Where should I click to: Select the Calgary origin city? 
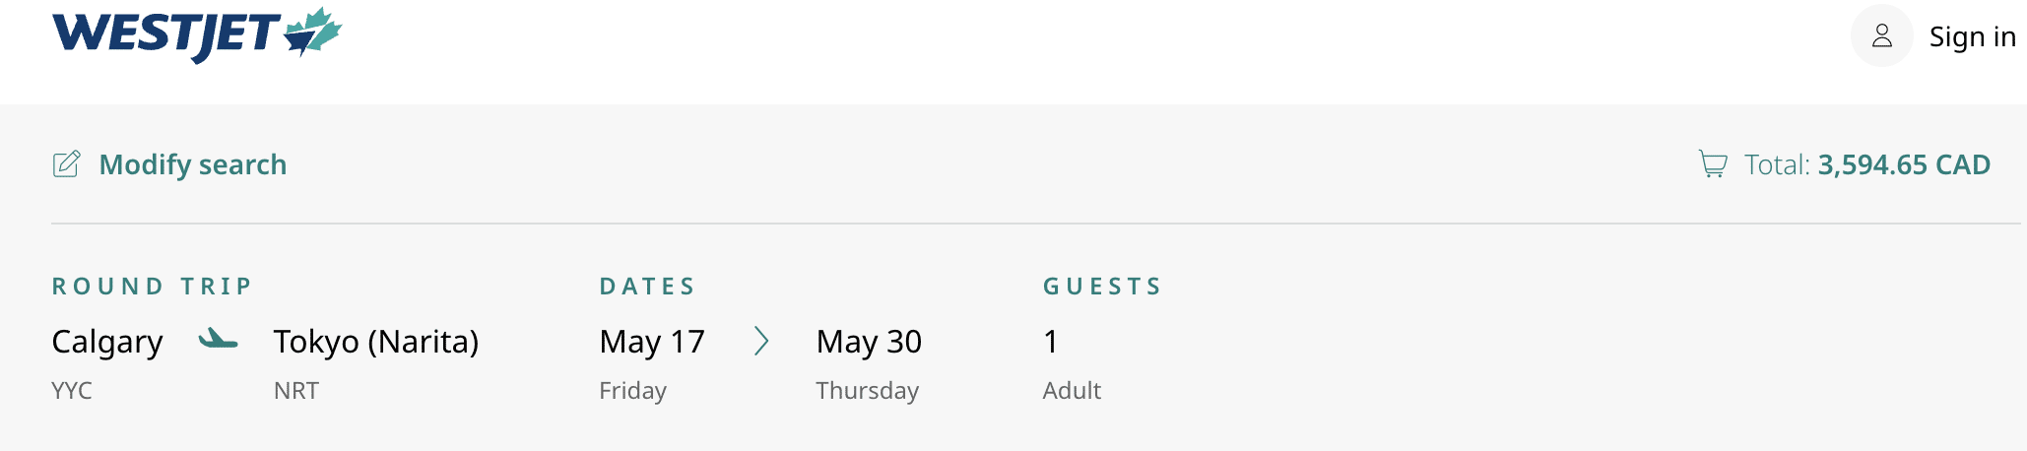click(x=107, y=342)
